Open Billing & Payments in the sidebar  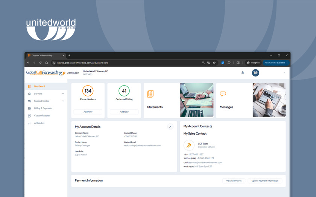coord(43,108)
